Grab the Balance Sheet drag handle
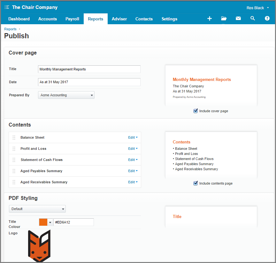The height and width of the screenshot is (263, 276). [x=14, y=137]
